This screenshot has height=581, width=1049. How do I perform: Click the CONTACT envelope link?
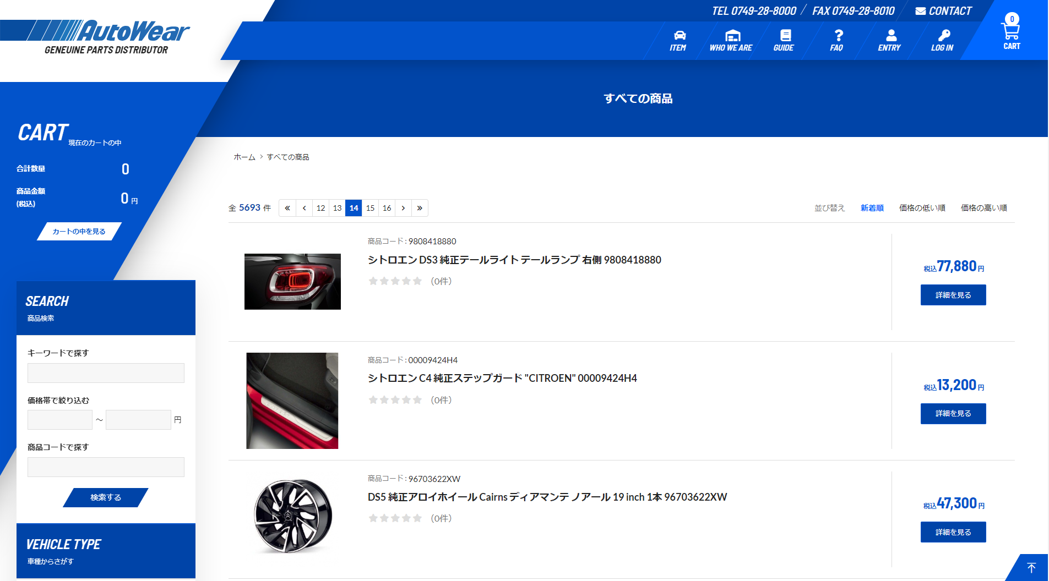943,11
